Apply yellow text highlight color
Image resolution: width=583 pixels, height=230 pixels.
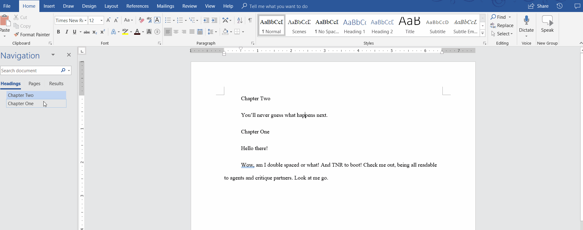pyautogui.click(x=125, y=32)
